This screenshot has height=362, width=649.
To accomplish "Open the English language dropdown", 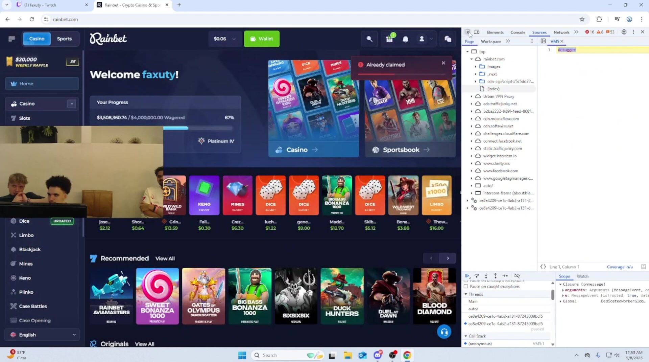I will point(42,335).
